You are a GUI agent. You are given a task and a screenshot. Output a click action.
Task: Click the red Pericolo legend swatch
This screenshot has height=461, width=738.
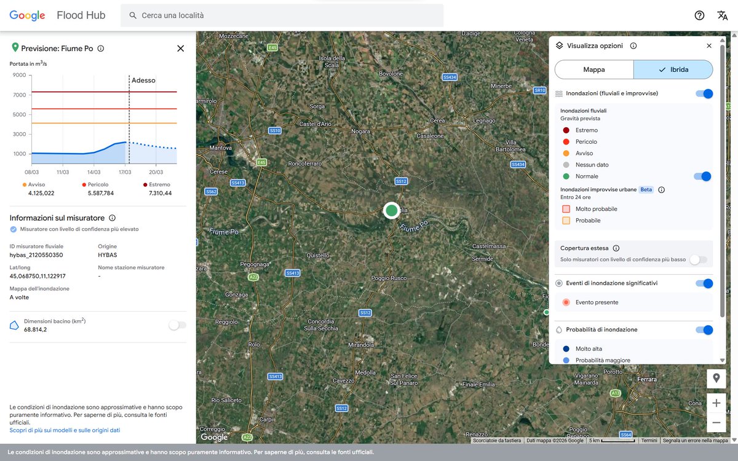[566, 142]
